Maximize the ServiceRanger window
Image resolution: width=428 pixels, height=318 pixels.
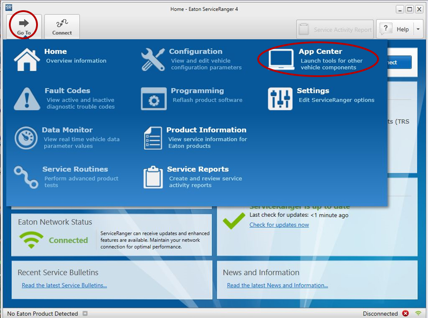[409, 9]
